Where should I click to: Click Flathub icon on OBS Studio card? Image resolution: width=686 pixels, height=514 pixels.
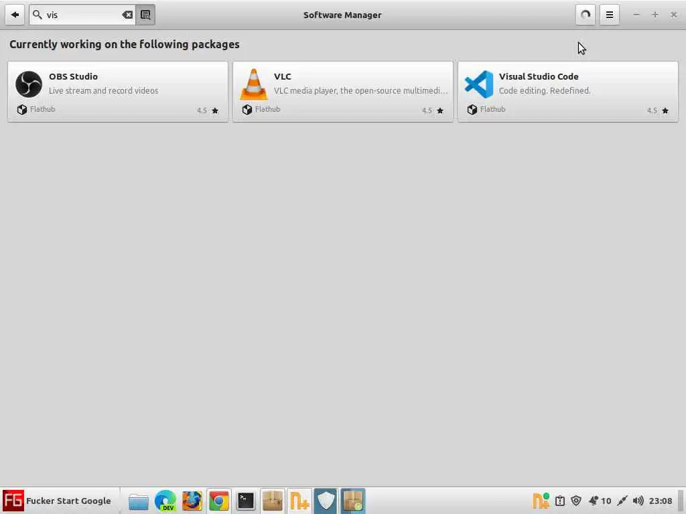point(22,109)
